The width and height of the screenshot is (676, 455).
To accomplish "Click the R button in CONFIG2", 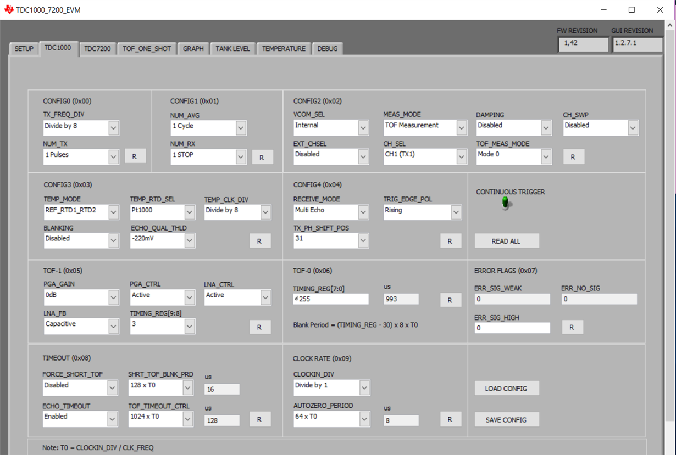I will (573, 157).
